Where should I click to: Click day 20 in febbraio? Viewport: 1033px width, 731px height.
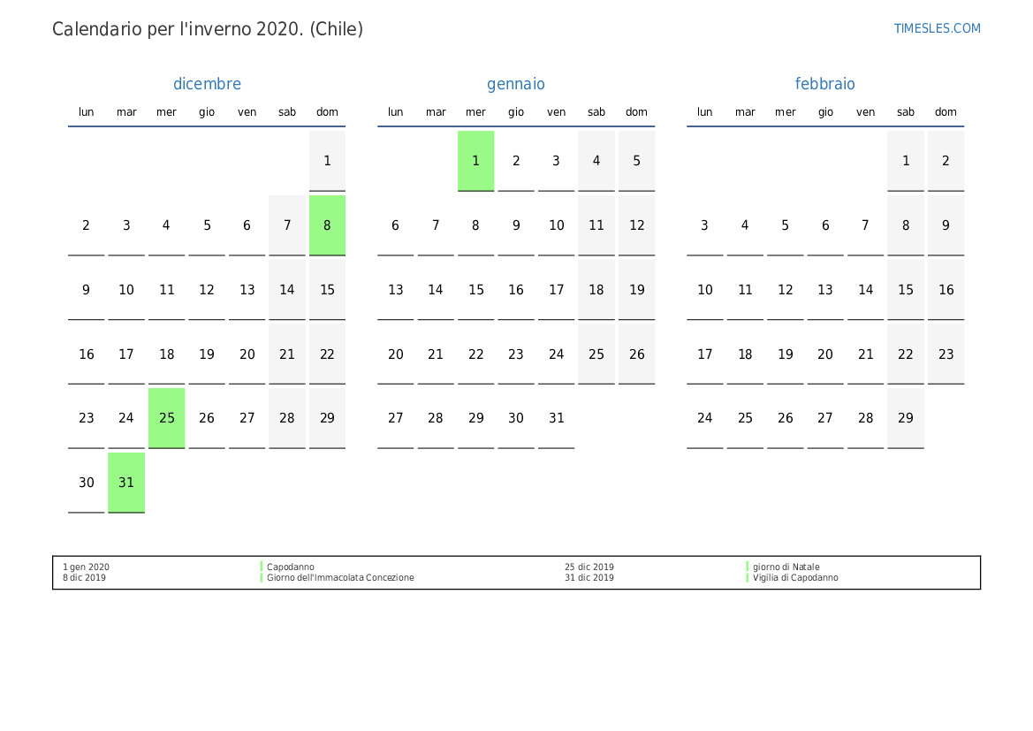825,354
